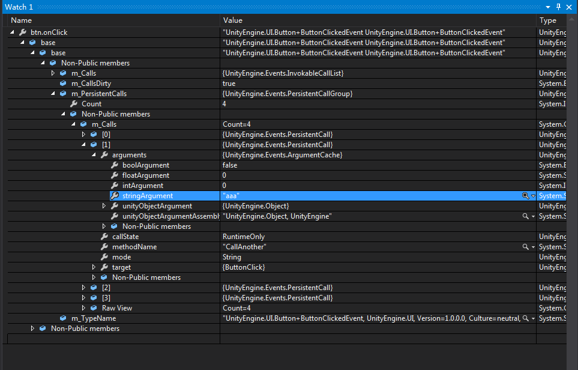Collapse the [1] PersistentCall element
Viewport: 578px width, 370px height.
point(84,145)
